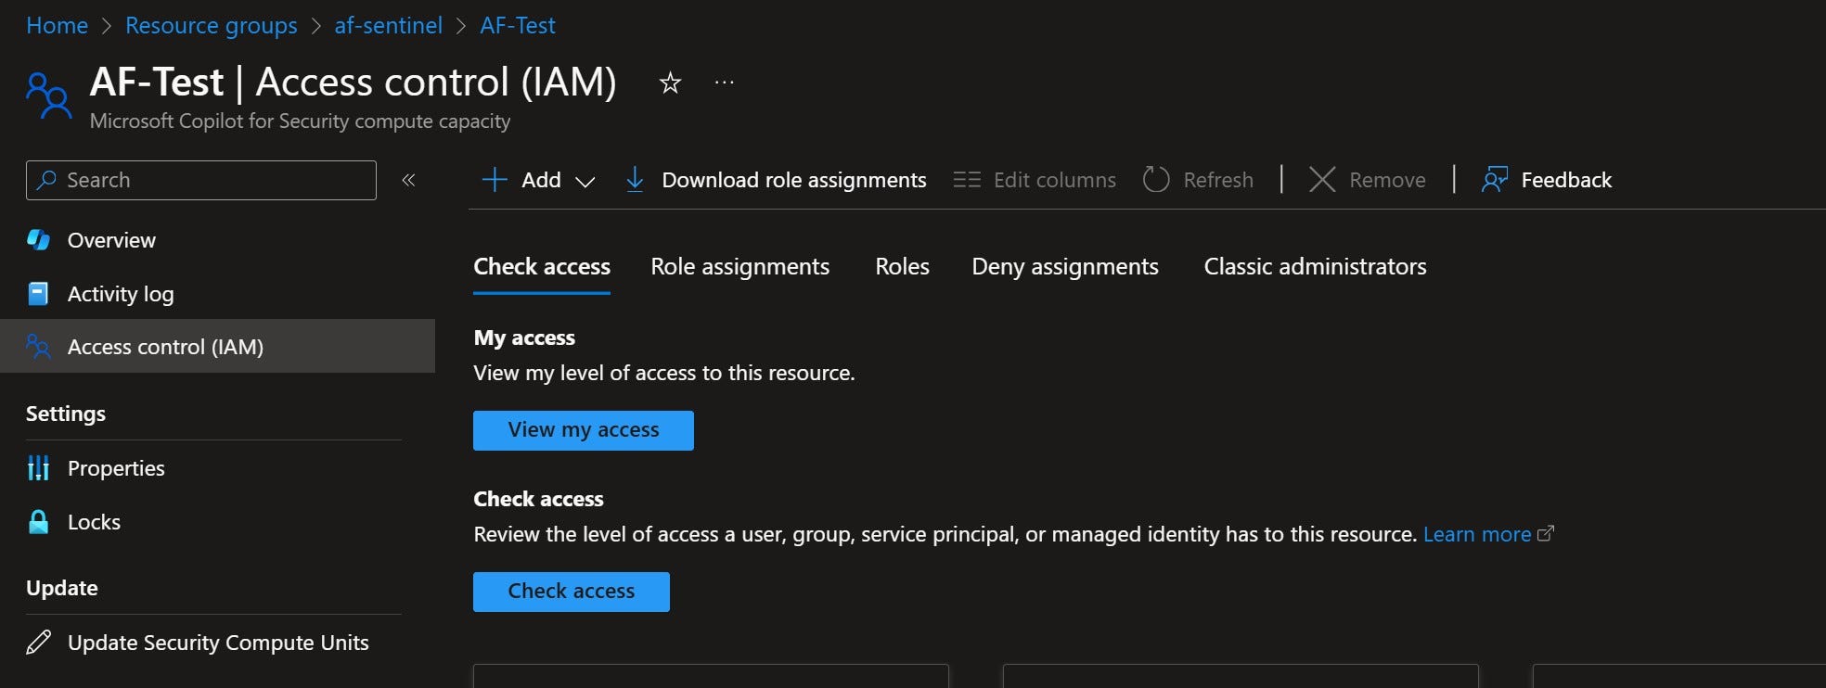Viewport: 1826px width, 688px height.
Task: Click the Activity log notebook icon
Action: tap(38, 293)
